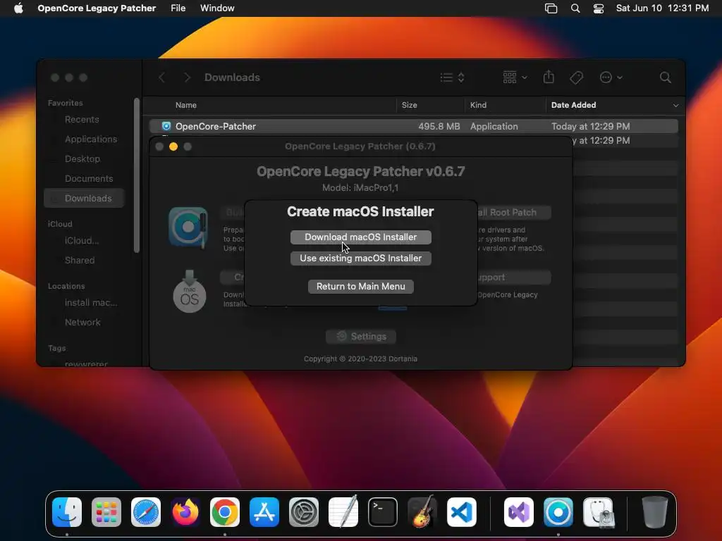Open Visual Studio from the Dock
The image size is (722, 541).
pyautogui.click(x=519, y=512)
